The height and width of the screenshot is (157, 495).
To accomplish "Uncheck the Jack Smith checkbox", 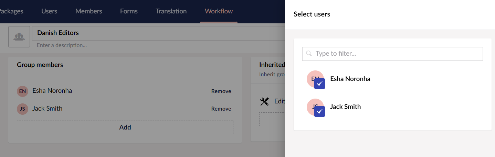I will [x=319, y=111].
